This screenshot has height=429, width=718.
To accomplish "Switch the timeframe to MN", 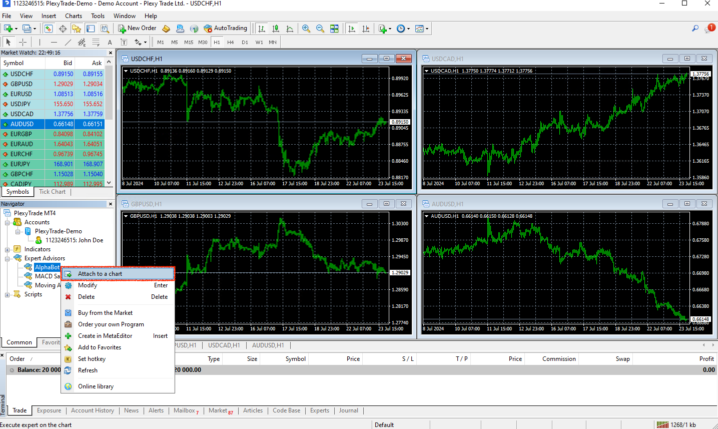I will point(273,42).
